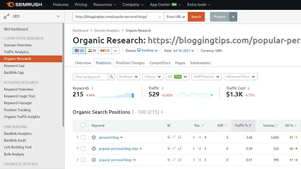
Task: Clear the URL search field with X
Action: 160,17
